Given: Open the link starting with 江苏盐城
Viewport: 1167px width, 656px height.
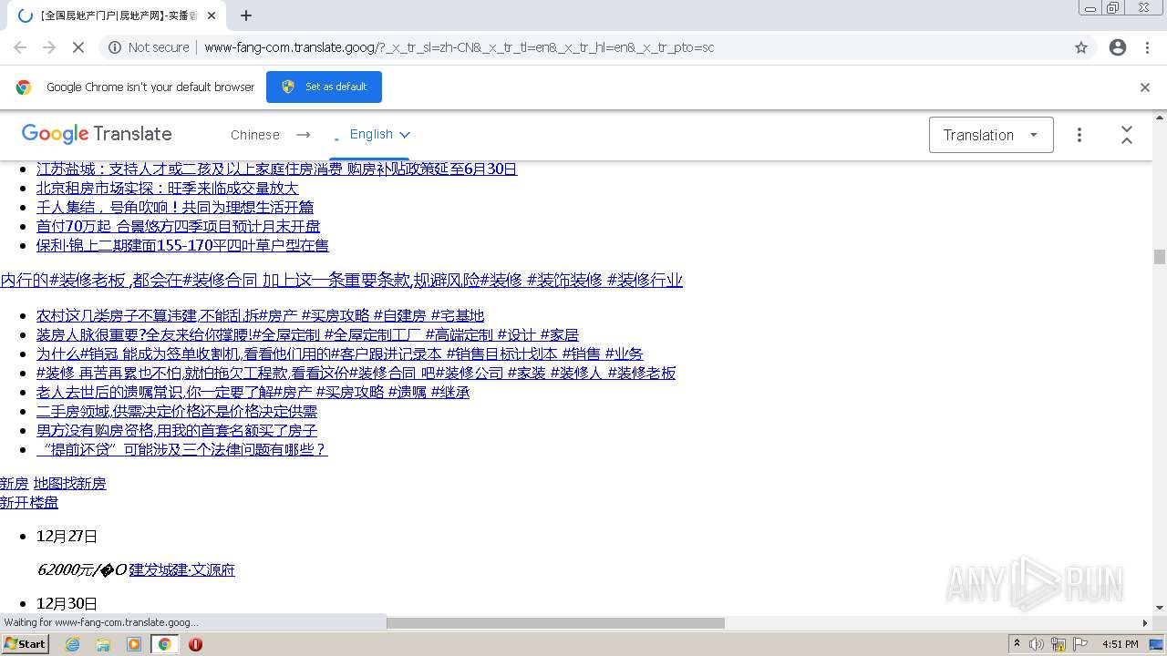Looking at the screenshot, I should pos(276,169).
